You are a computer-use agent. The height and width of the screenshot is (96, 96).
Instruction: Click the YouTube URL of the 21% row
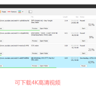click(14, 46)
